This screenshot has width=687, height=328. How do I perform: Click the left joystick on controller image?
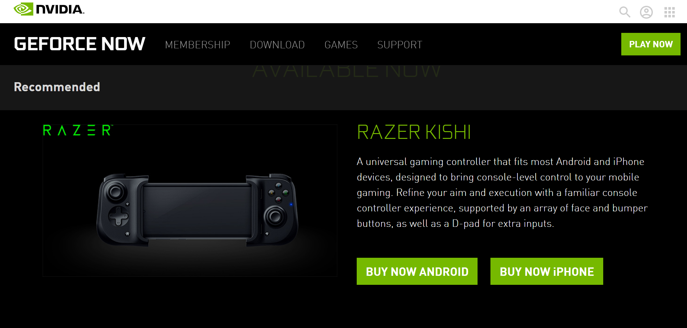point(115,192)
